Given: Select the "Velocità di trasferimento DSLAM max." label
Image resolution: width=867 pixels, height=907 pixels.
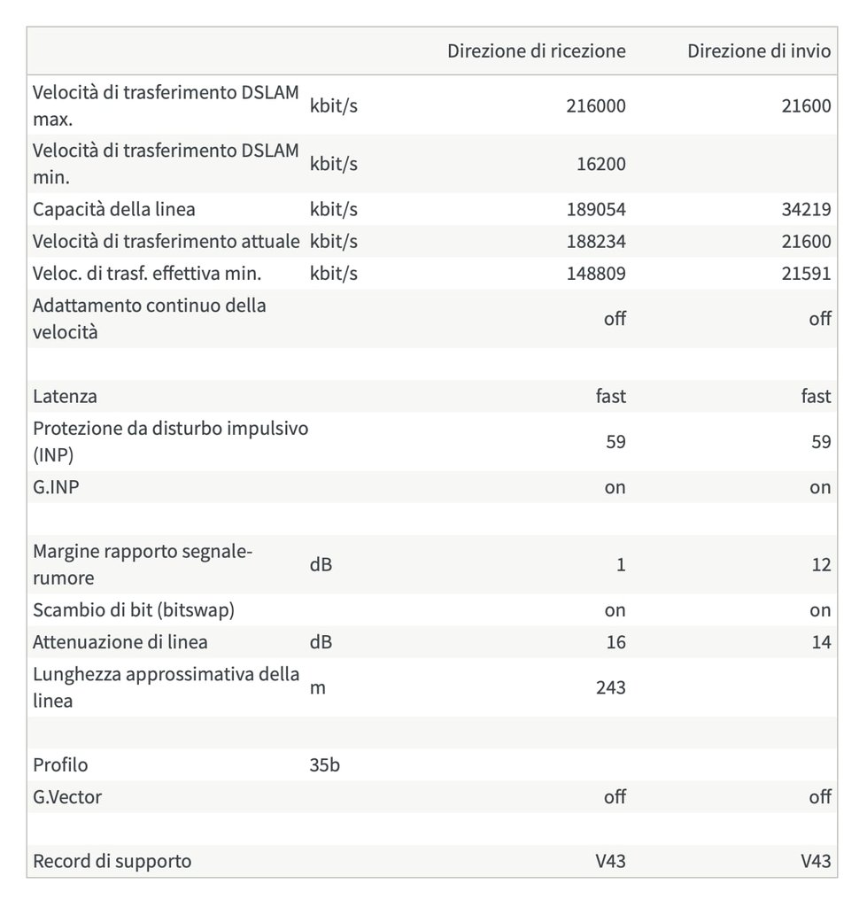Looking at the screenshot, I should [x=166, y=105].
